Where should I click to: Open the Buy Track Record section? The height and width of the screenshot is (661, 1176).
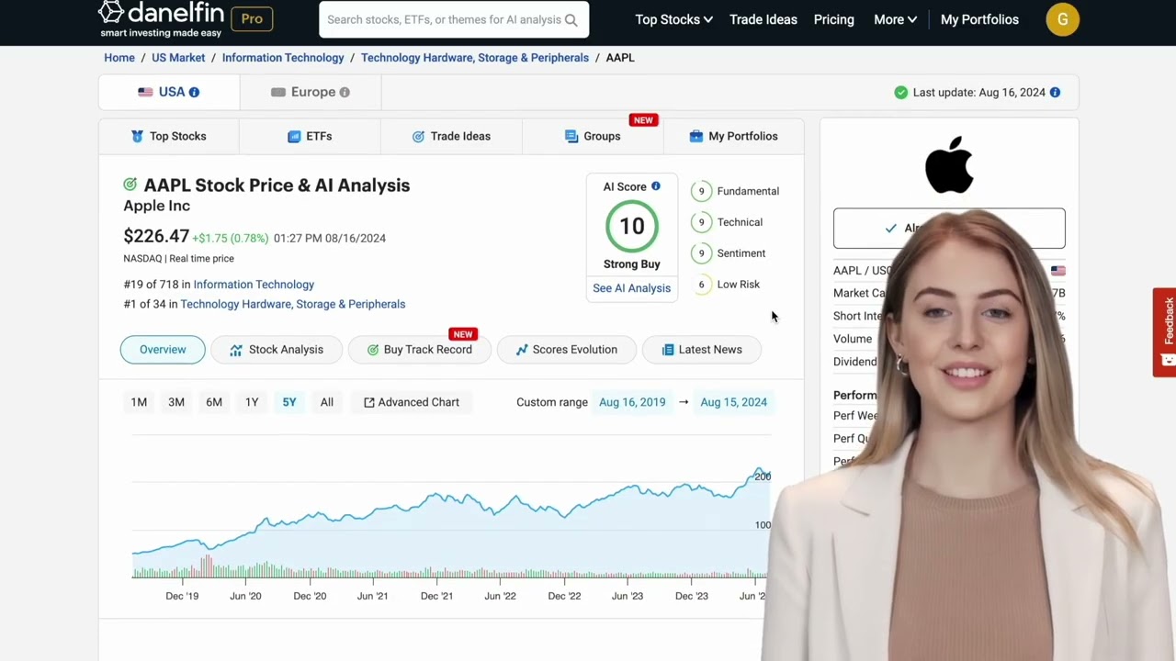[419, 350]
